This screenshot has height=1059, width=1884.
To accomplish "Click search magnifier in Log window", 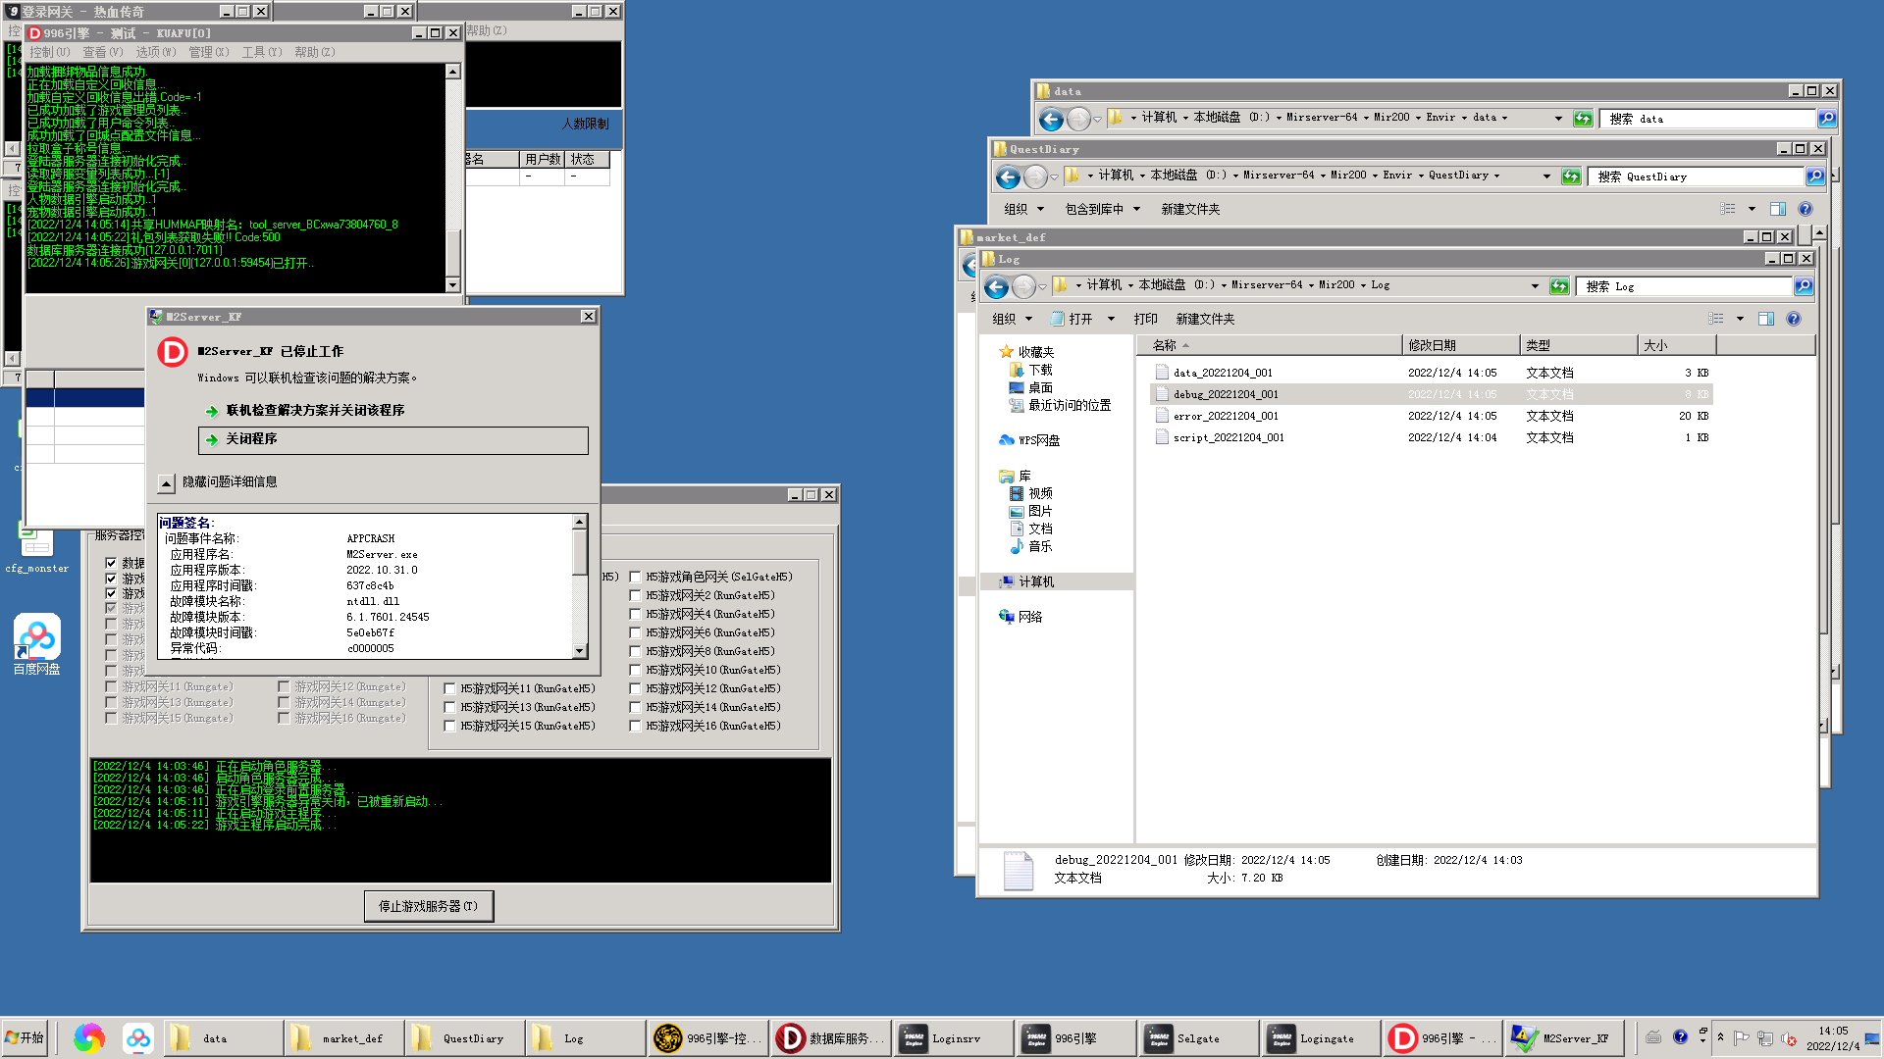I will [x=1803, y=286].
